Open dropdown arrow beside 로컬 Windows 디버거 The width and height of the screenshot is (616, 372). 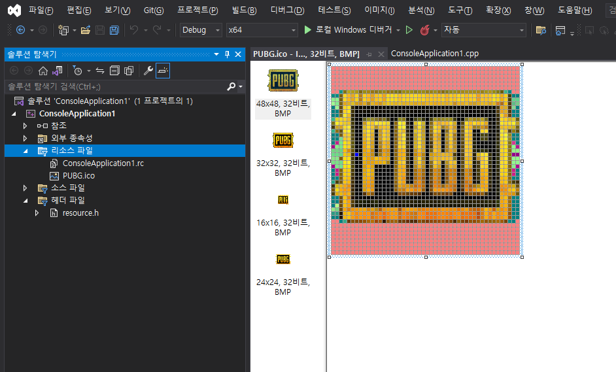pos(398,30)
